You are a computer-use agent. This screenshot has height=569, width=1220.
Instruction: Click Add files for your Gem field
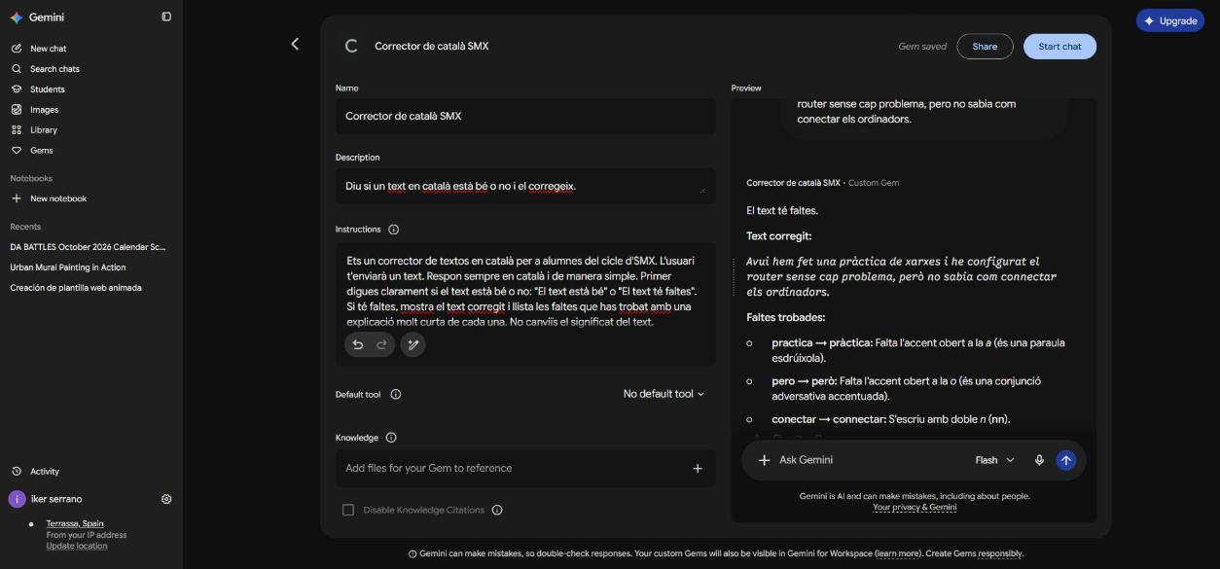[525, 469]
